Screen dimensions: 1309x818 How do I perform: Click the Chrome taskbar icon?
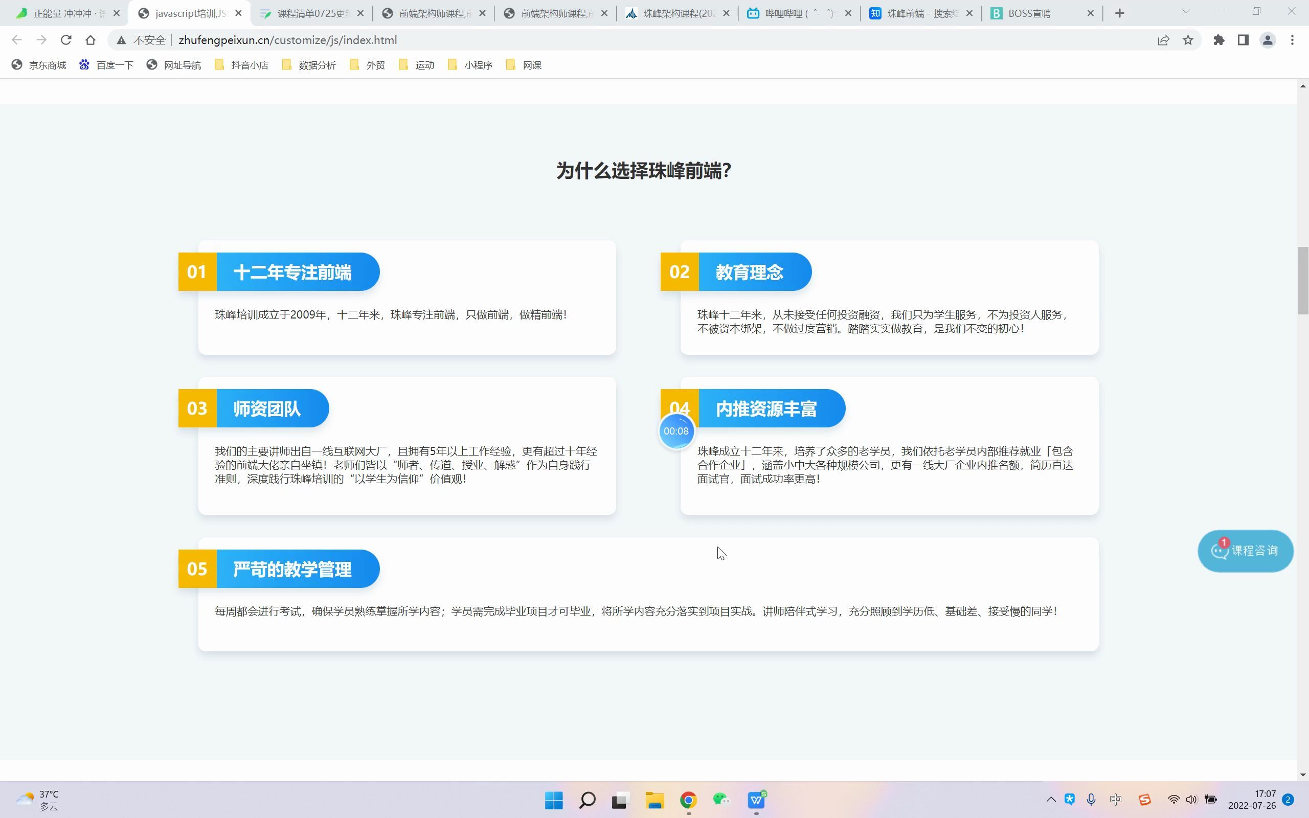688,800
